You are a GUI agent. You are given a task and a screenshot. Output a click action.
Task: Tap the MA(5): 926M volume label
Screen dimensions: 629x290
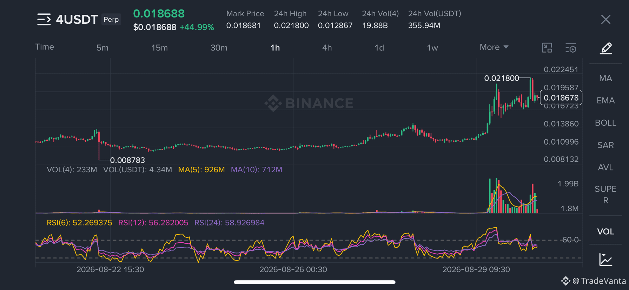click(x=201, y=170)
